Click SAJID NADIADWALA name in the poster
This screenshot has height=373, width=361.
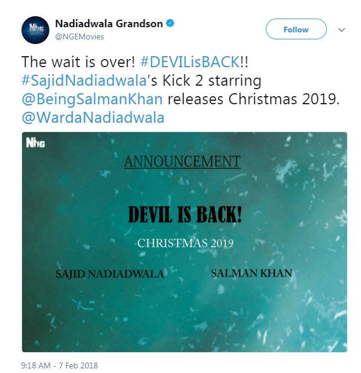click(x=109, y=273)
